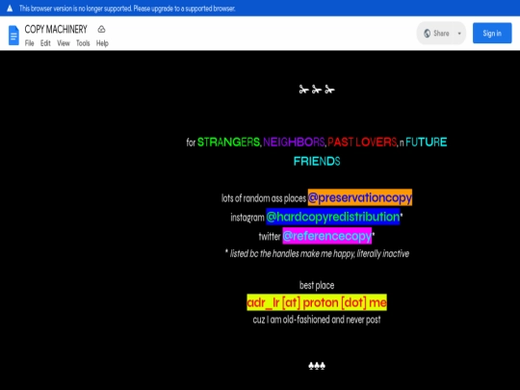Click the Share button
Image resolution: width=520 pixels, height=390 pixels.
tap(436, 33)
